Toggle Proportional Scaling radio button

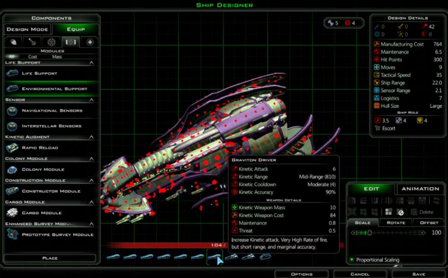(352, 260)
